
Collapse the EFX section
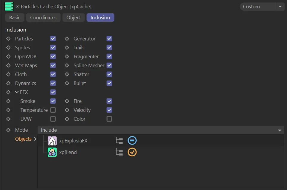[x=17, y=92]
